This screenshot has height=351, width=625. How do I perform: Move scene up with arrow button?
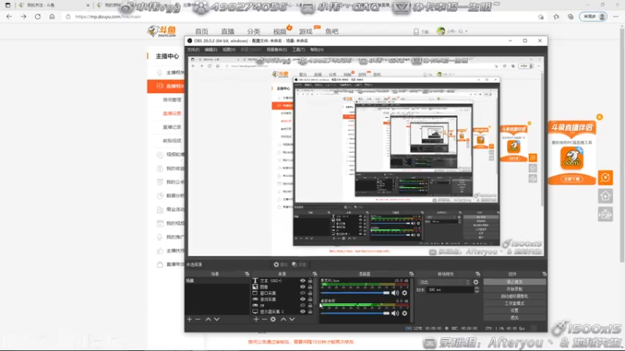point(208,319)
